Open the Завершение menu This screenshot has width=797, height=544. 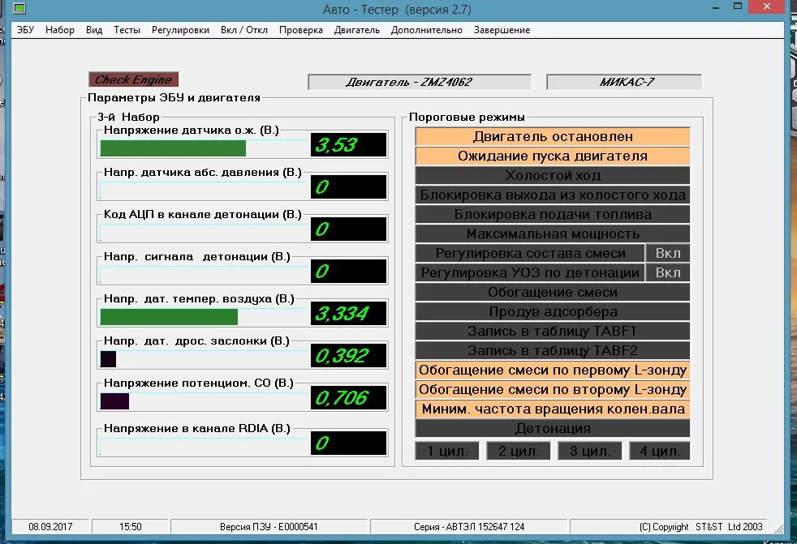tap(502, 30)
